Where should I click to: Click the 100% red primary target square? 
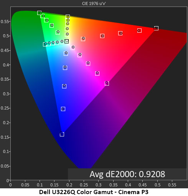[156, 28]
